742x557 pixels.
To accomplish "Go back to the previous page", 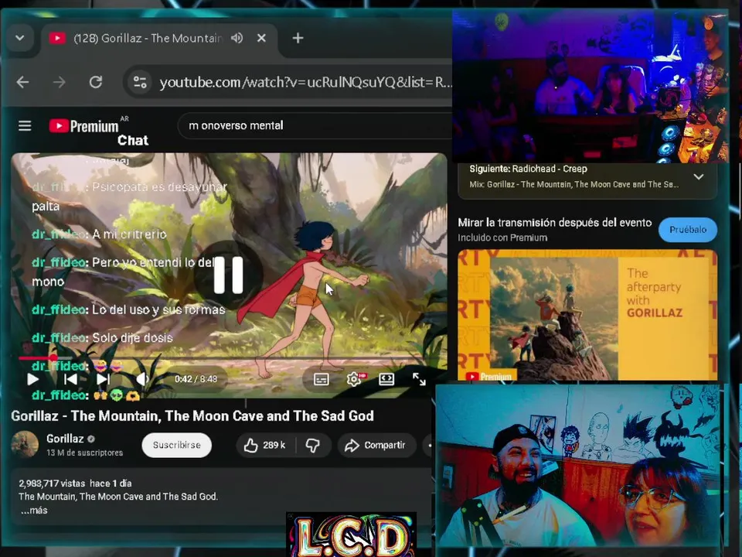I will point(22,83).
